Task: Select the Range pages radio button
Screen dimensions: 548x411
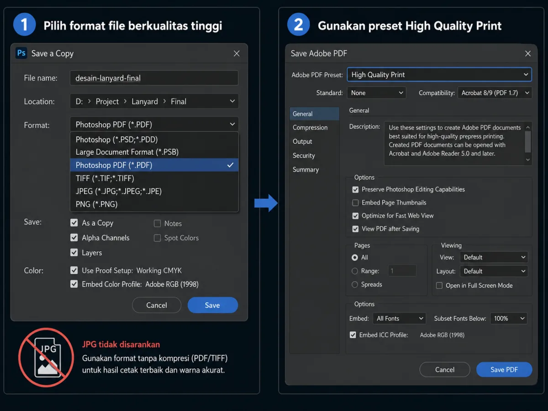Action: pos(355,271)
